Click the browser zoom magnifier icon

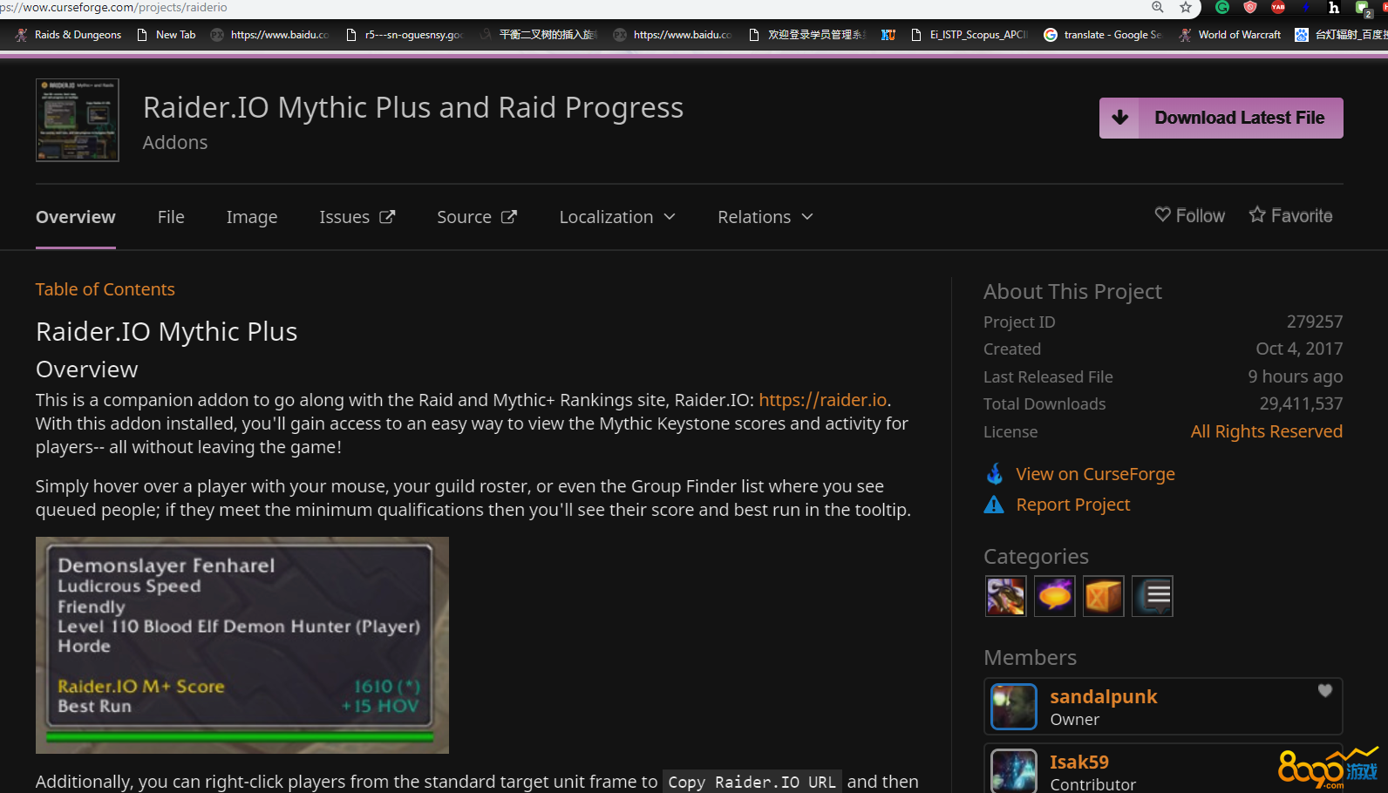pos(1158,8)
